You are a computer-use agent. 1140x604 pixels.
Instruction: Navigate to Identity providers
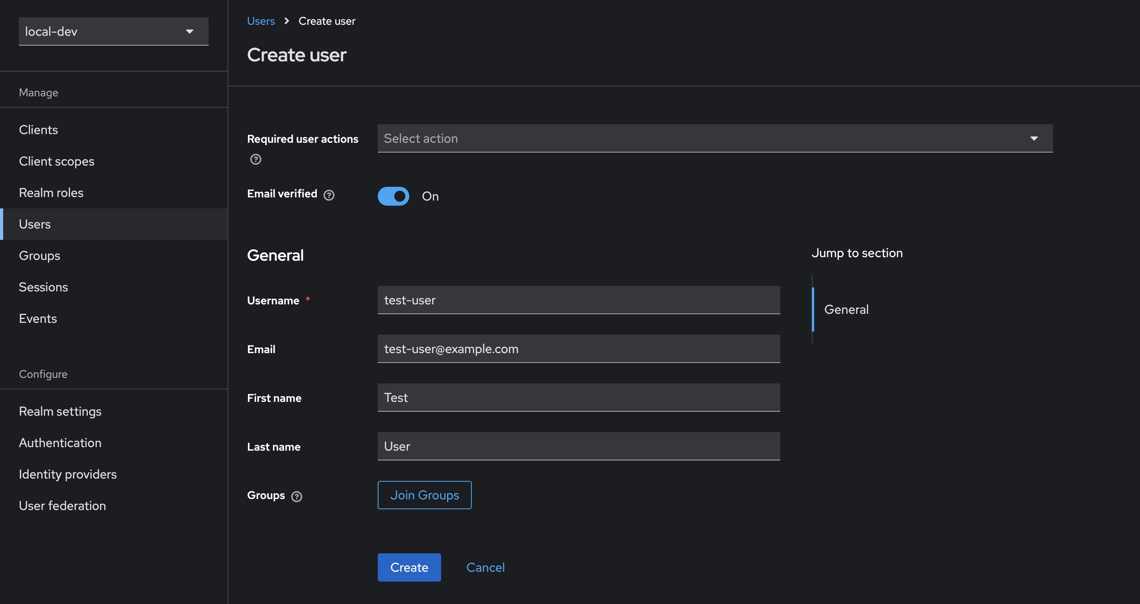coord(68,474)
